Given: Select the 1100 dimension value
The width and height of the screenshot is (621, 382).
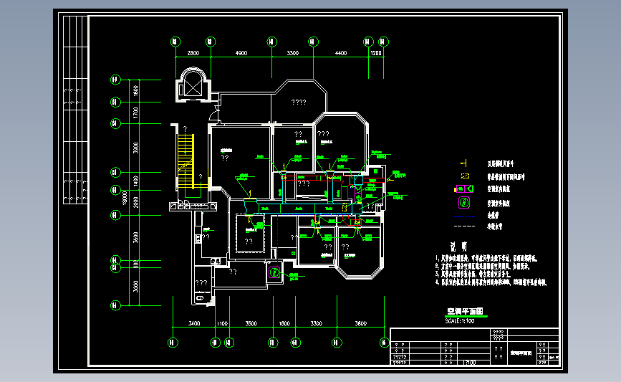Looking at the screenshot, I should point(222,324).
